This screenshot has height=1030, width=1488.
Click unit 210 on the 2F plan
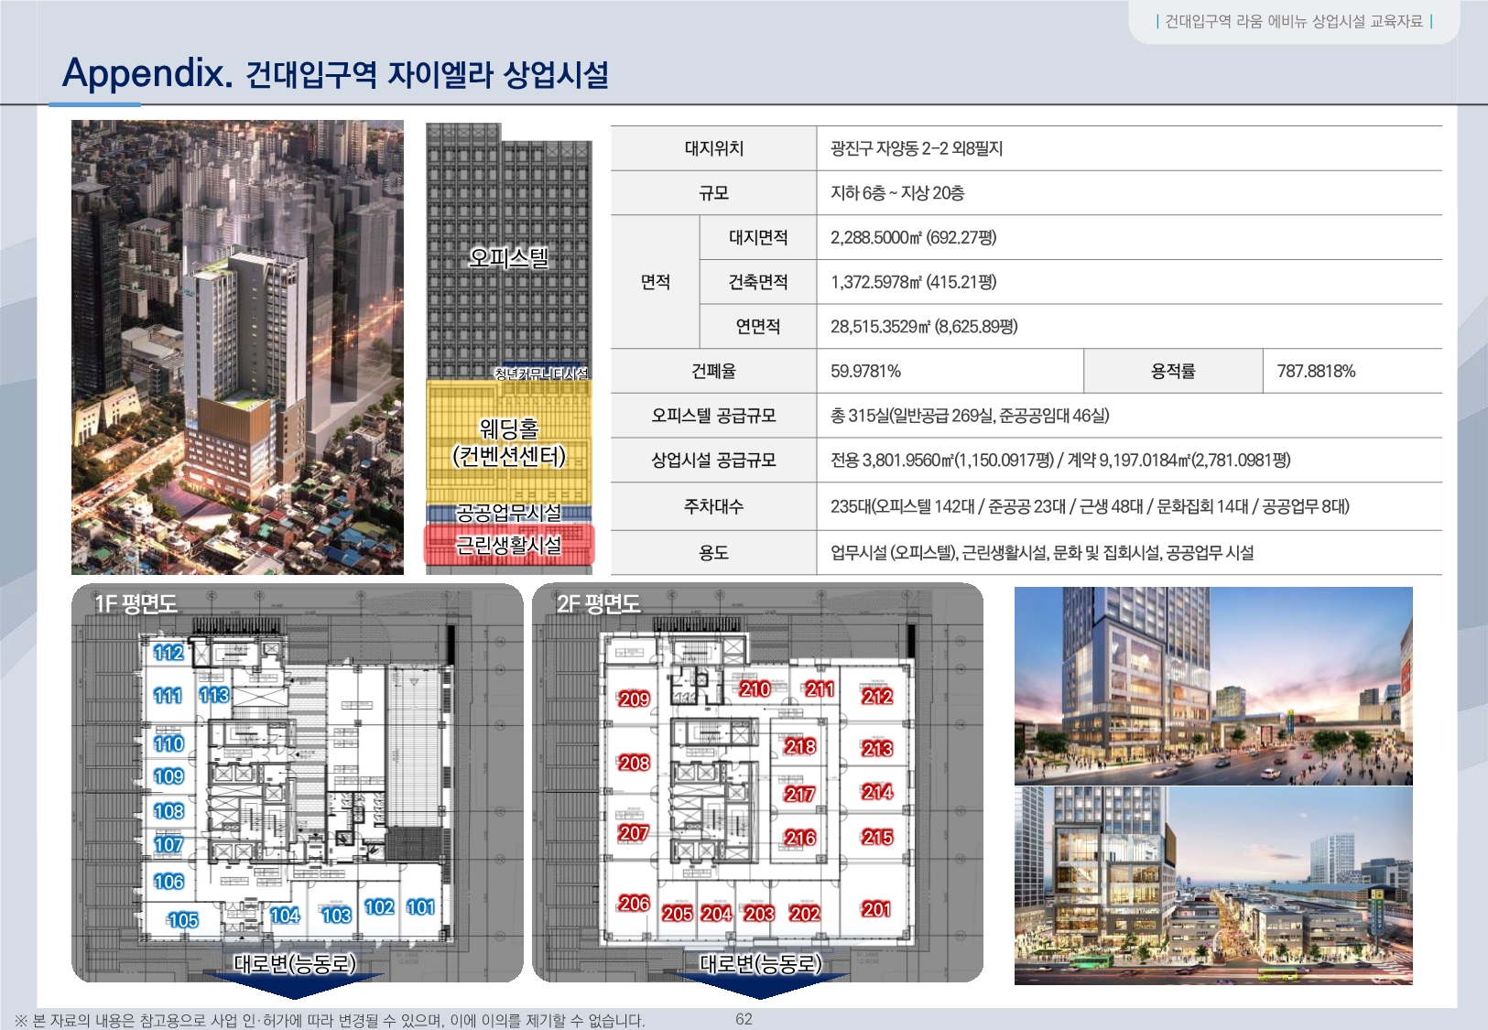pyautogui.click(x=755, y=689)
